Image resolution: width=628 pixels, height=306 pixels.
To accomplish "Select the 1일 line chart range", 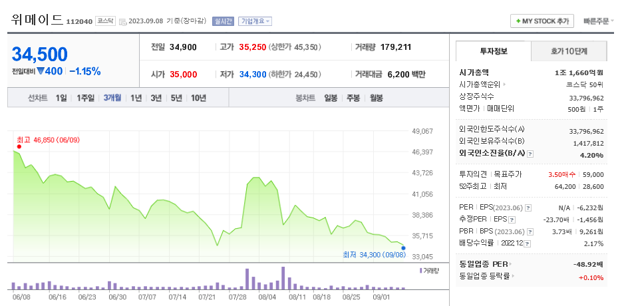I will [x=61, y=98].
